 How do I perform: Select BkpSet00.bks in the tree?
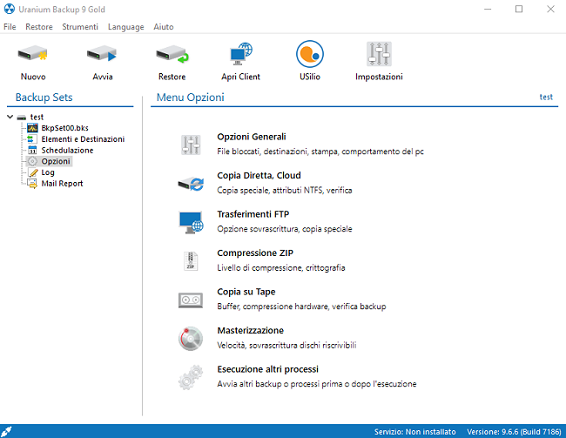coord(65,128)
